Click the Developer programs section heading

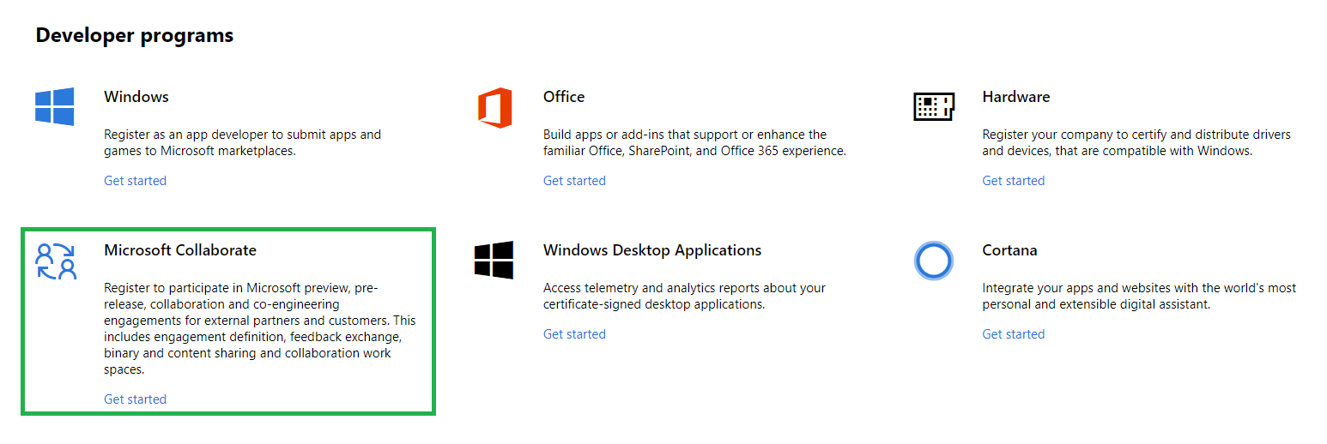coord(135,36)
